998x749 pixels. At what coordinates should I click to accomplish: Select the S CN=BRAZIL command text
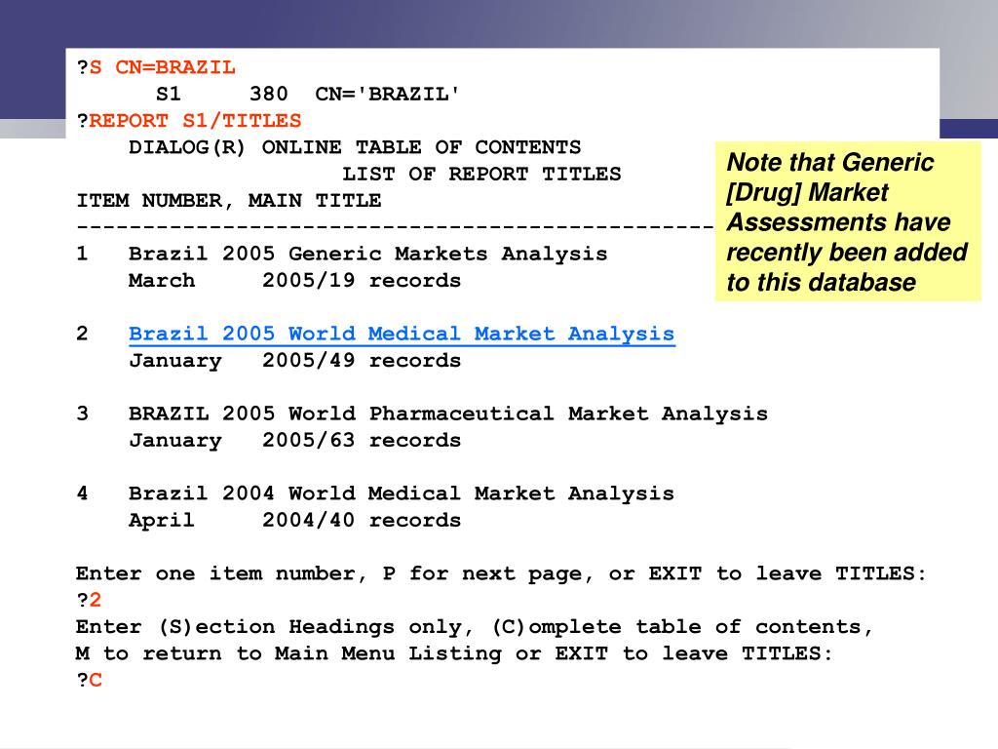(163, 67)
